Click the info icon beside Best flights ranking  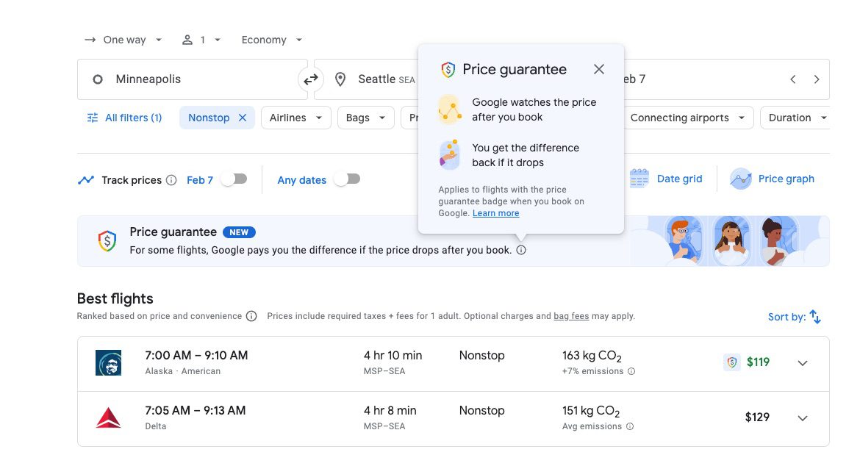click(251, 315)
